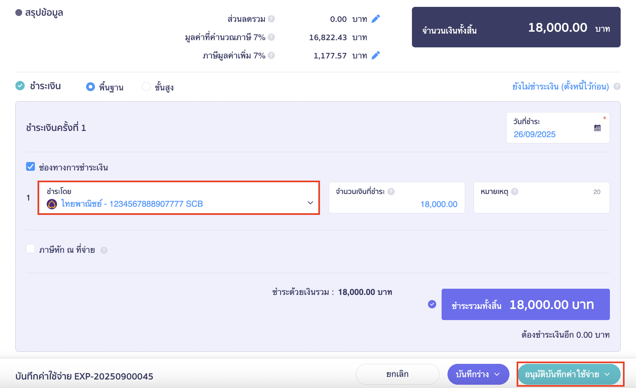Viewport: 636px width, 388px height.
Task: Enable the ภาษีหัก ณ ที่จ่าย checkbox
Action: pos(30,249)
